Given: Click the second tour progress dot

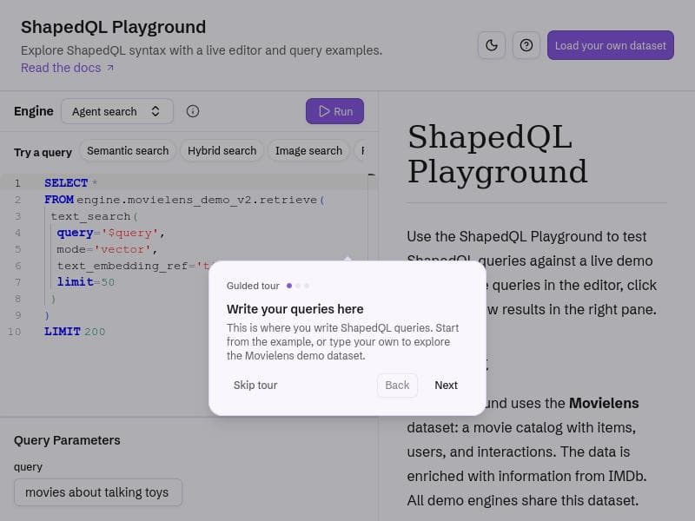Looking at the screenshot, I should point(298,285).
